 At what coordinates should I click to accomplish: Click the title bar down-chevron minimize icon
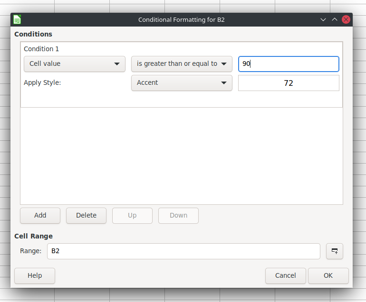[x=323, y=19]
